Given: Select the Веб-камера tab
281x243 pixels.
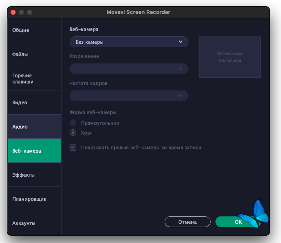Looking at the screenshot, I should [34, 151].
